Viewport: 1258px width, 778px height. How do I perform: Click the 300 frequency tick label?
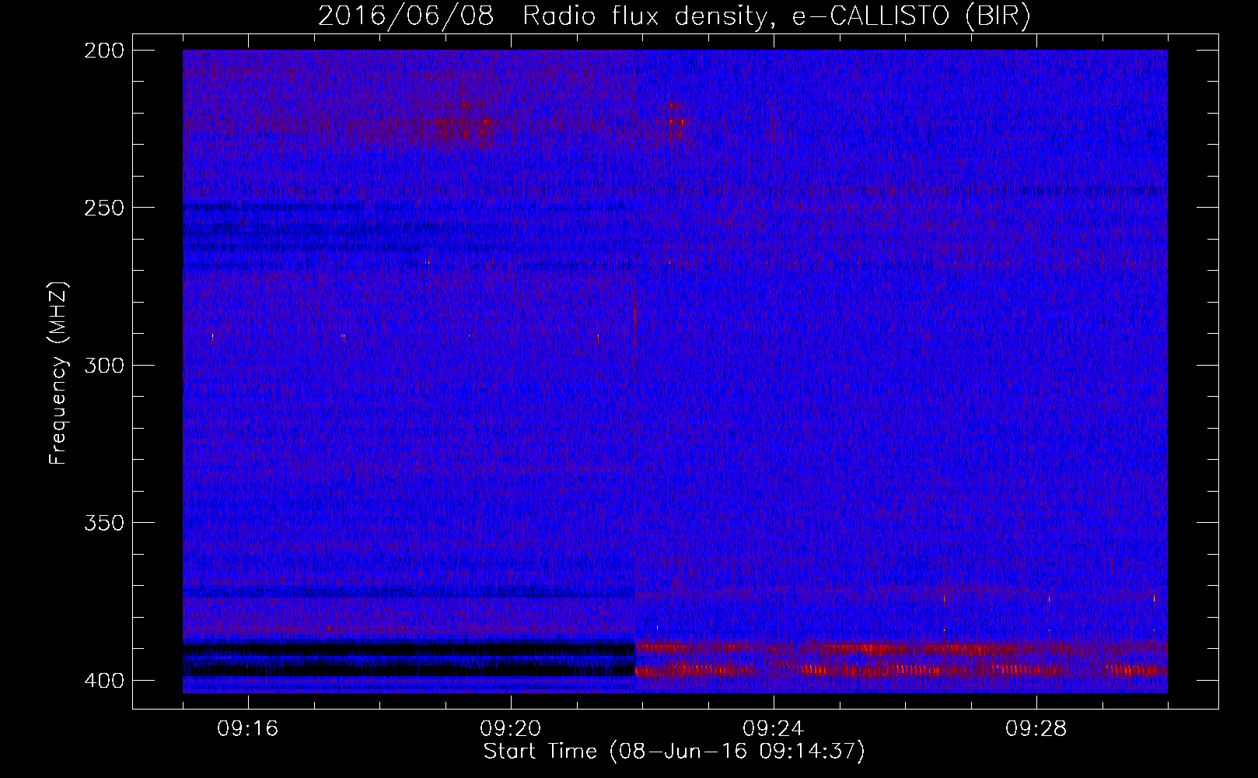tap(103, 365)
